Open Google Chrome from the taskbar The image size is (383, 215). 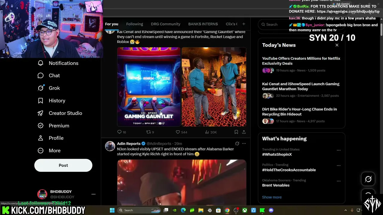click(x=227, y=210)
